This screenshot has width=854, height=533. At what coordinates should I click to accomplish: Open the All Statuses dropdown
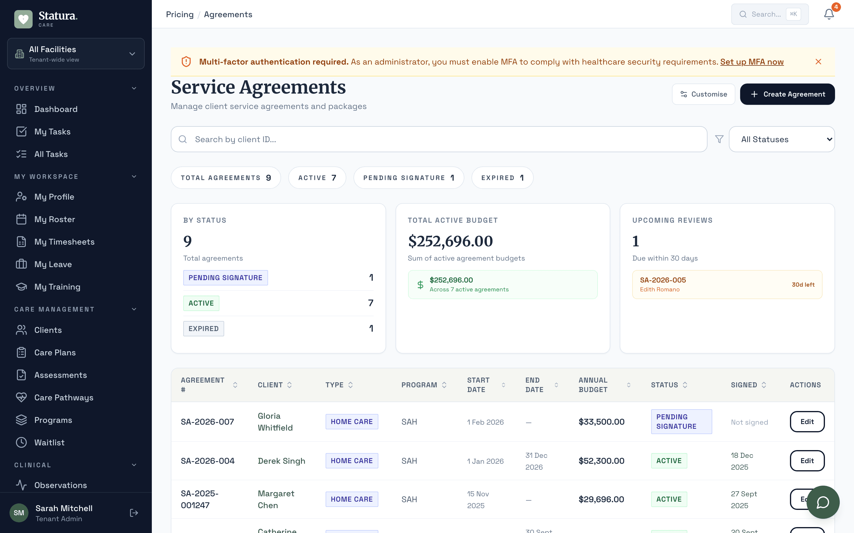(781, 139)
